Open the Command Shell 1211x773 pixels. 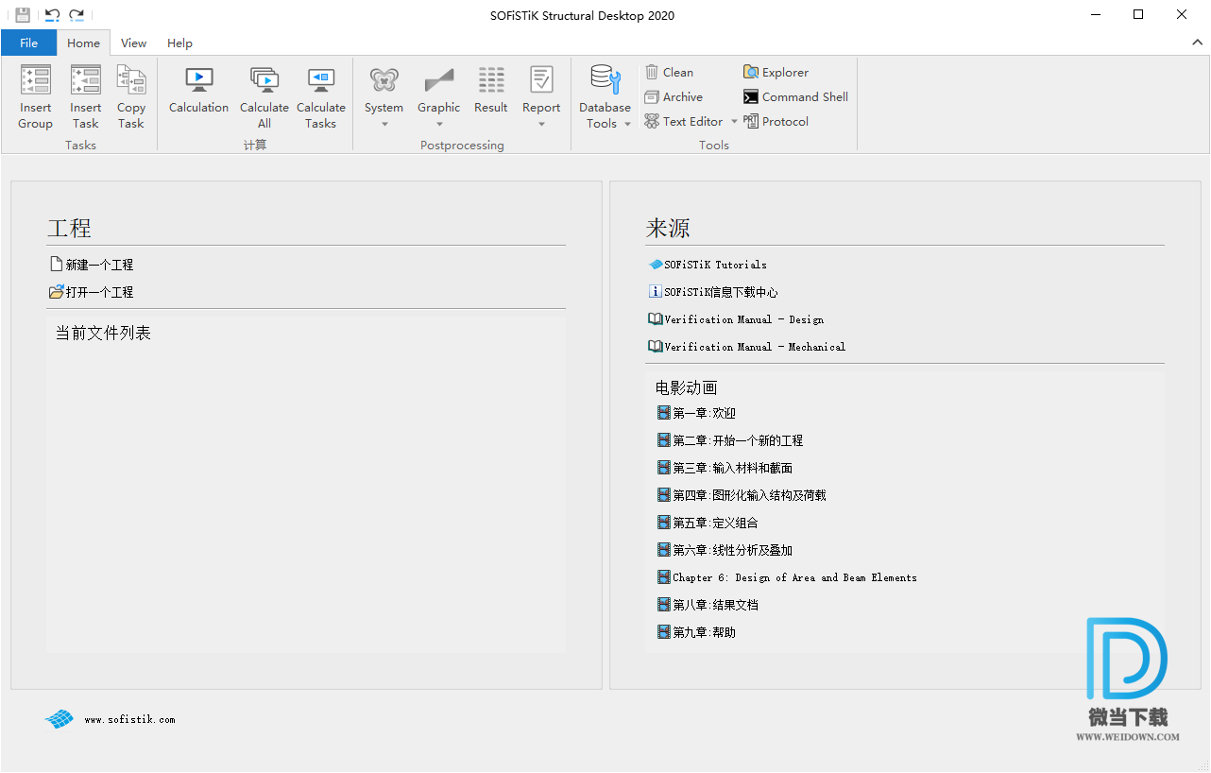(x=795, y=97)
